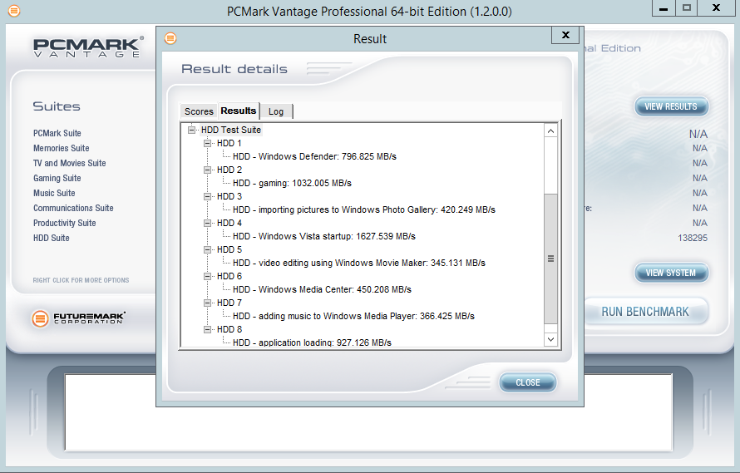740x473 pixels.
Task: Select Communications Suite
Action: tap(73, 208)
